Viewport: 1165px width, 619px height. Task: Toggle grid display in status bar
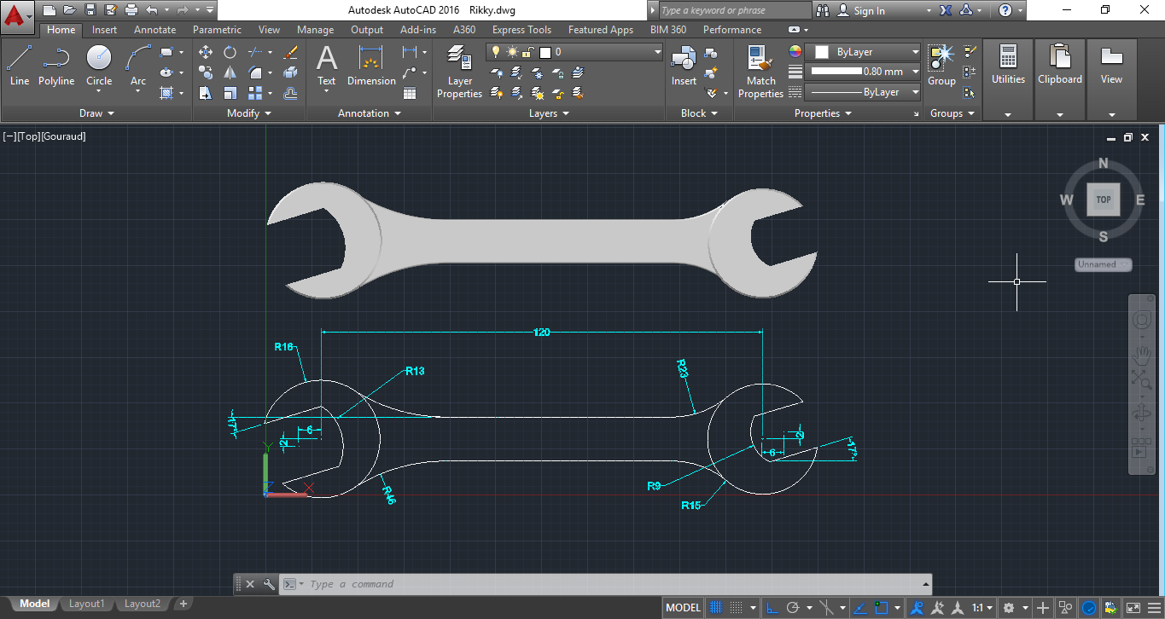coord(717,608)
